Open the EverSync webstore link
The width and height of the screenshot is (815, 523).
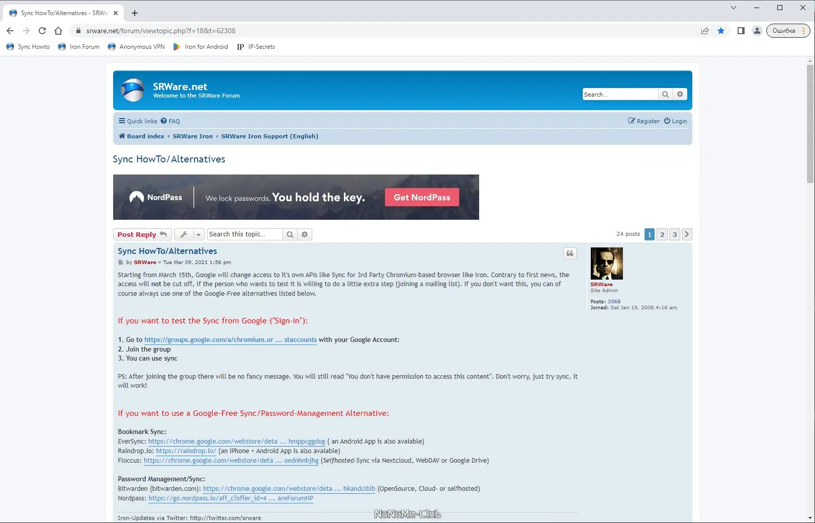[x=237, y=442]
